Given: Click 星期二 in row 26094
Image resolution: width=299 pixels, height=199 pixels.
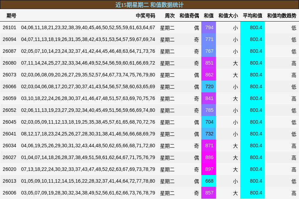Looking at the screenshot, I should (167, 40).
